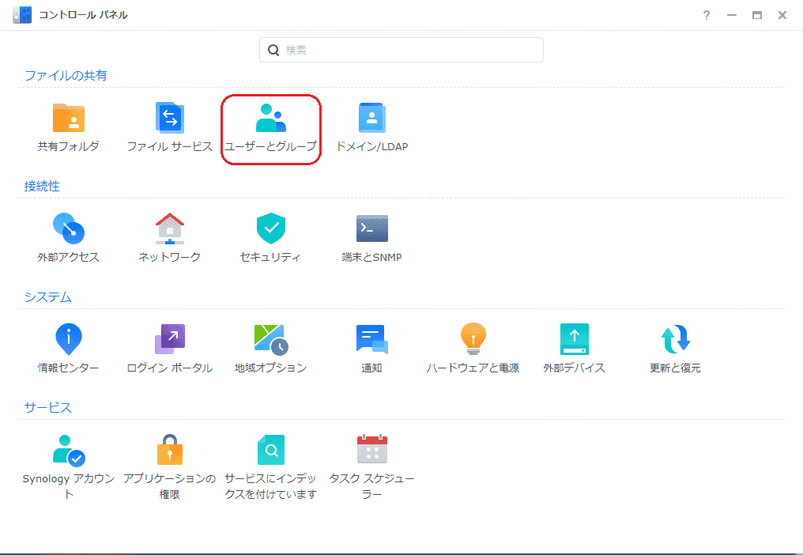Viewport: 803px width, 555px height.
Task: Open サービスにインデックスを付けています icon
Action: pos(271,450)
